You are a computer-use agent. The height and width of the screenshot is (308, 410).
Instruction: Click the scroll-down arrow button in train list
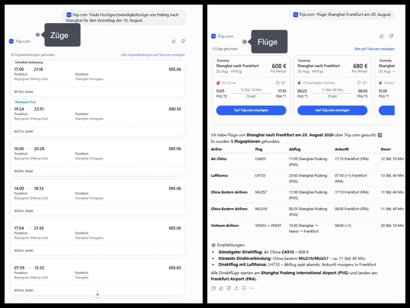[97, 294]
